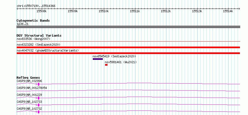Click the 15508k ruler tick label
The width and height of the screenshot is (248, 115).
pos(42,11)
